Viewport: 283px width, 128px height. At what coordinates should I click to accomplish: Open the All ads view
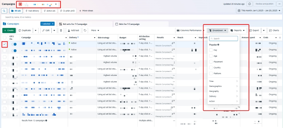click(16, 11)
